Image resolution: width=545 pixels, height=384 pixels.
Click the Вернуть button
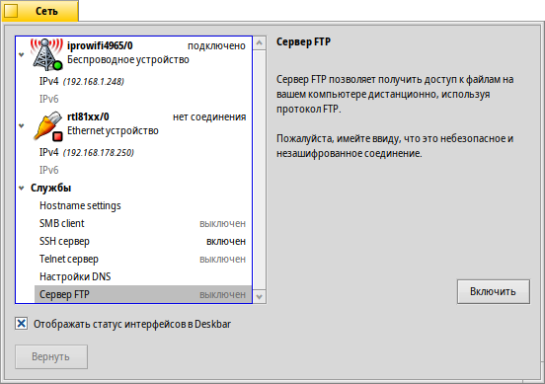pyautogui.click(x=51, y=357)
